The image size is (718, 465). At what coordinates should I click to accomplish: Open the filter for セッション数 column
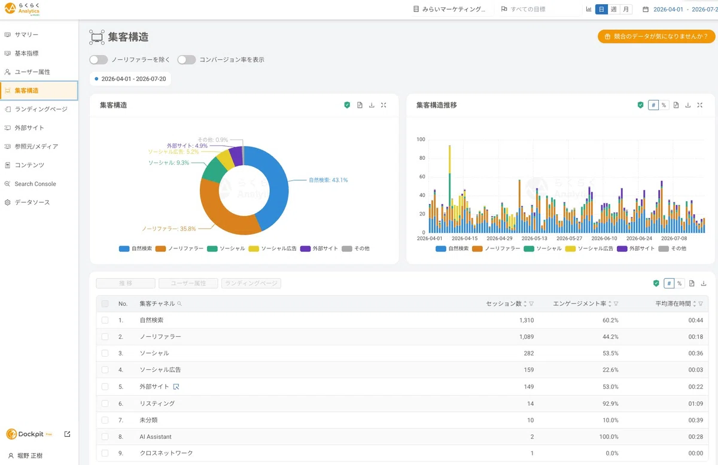pyautogui.click(x=531, y=304)
